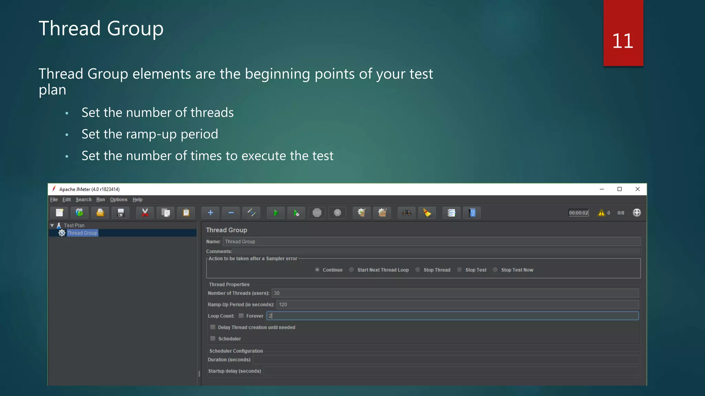The image size is (705, 396).
Task: Click the Comments input field
Action: (x=437, y=251)
